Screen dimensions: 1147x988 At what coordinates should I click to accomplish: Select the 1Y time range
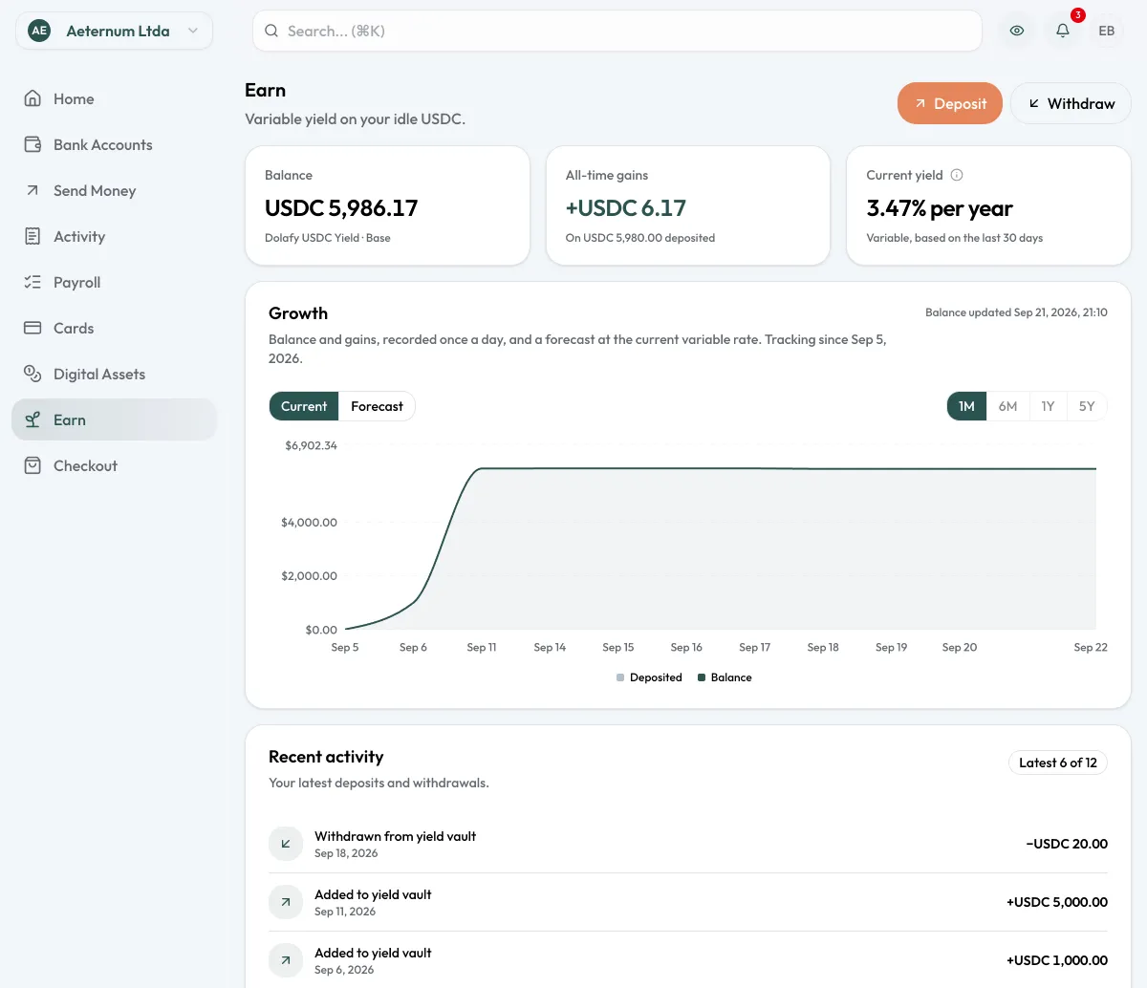pyautogui.click(x=1048, y=406)
